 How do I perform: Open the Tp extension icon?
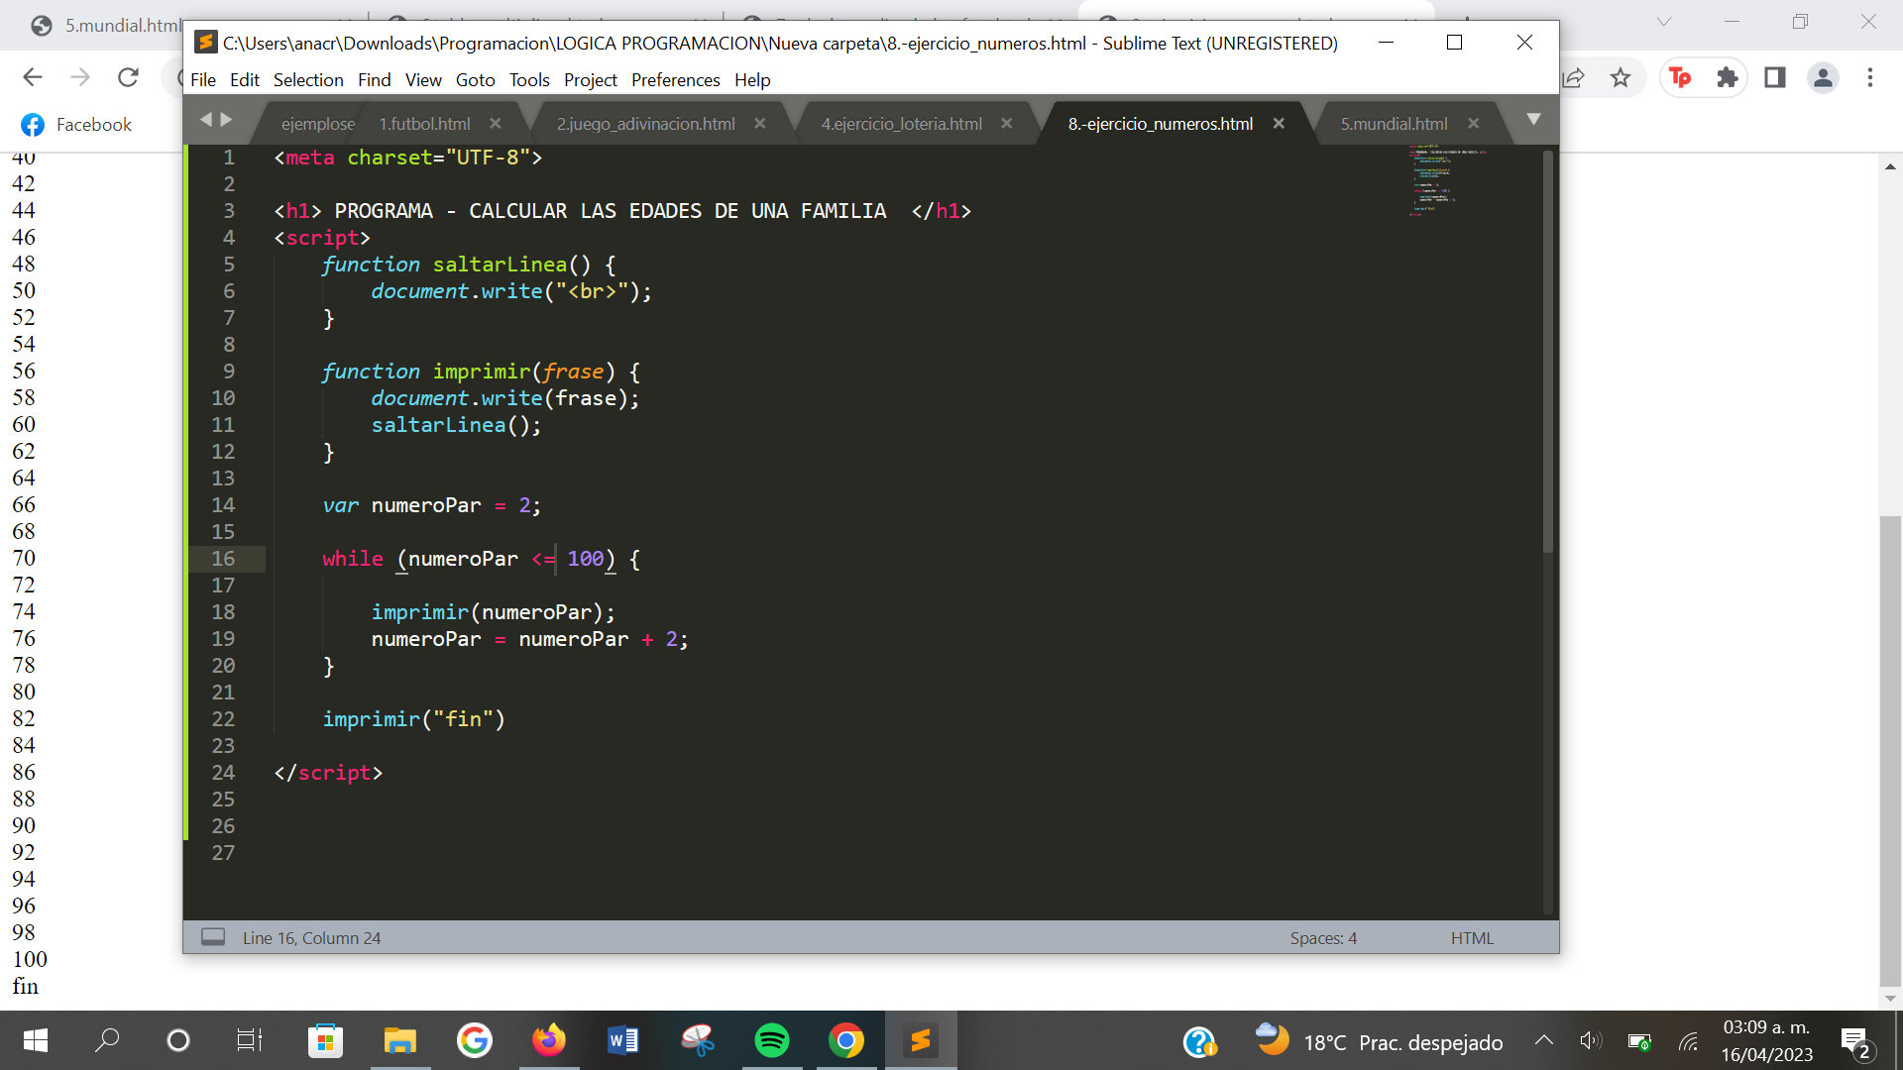coord(1680,77)
